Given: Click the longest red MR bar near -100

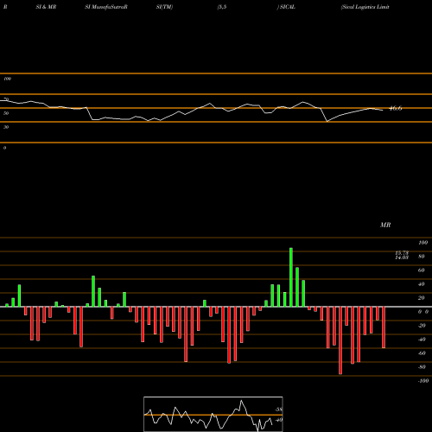Looking at the screenshot, I should pos(340,340).
